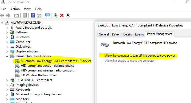Click the Forward arrow toolbar icon

pyautogui.click(x=8, y=15)
